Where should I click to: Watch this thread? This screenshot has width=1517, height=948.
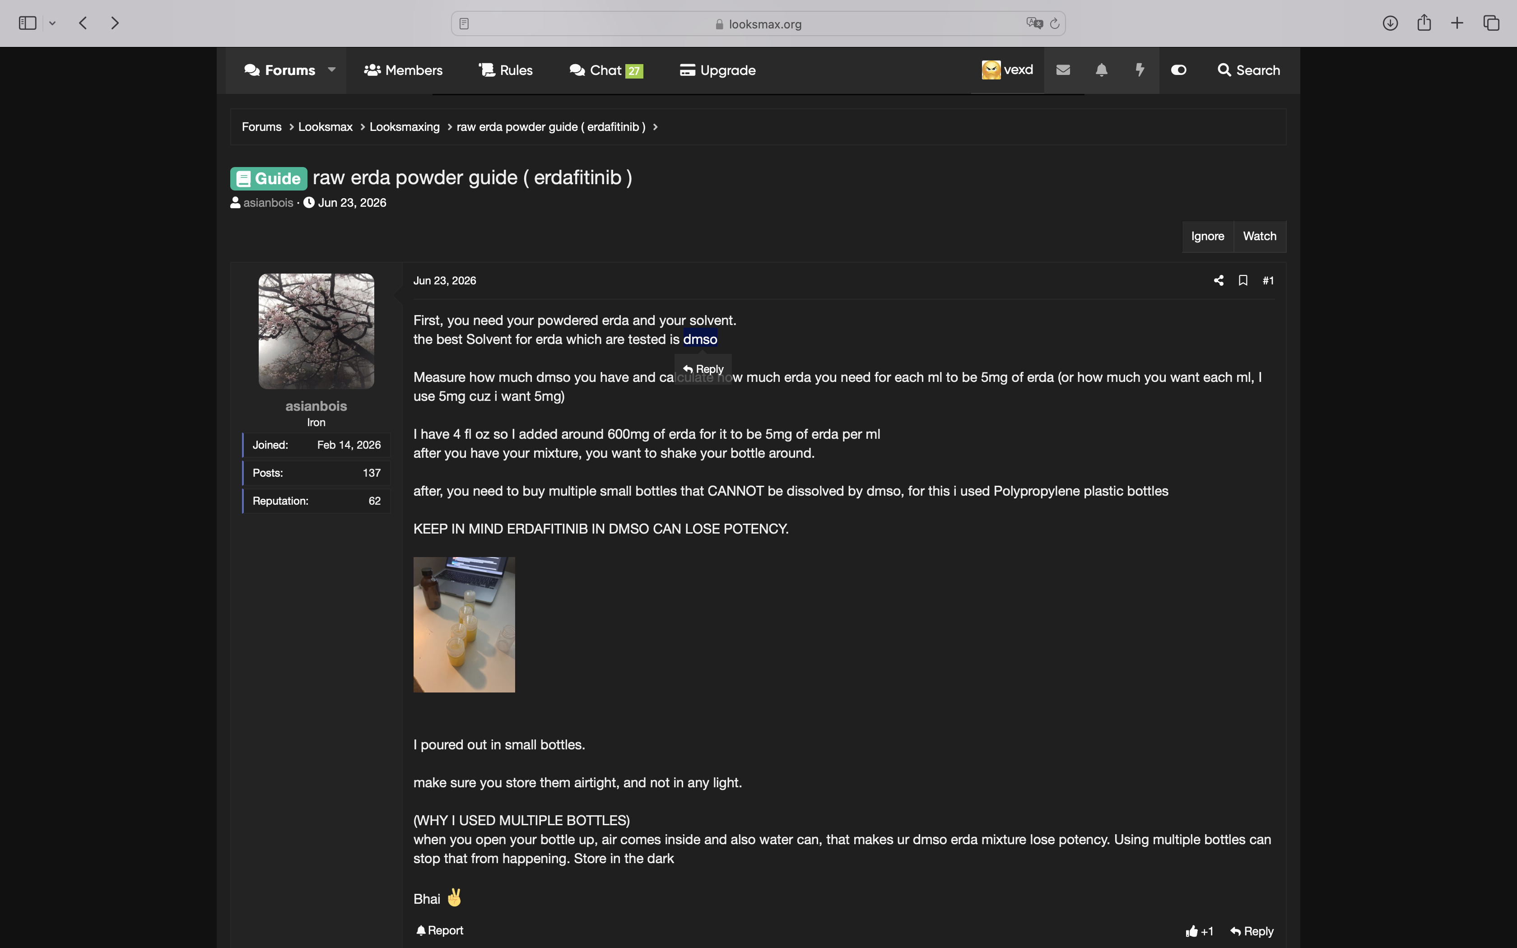click(1259, 237)
